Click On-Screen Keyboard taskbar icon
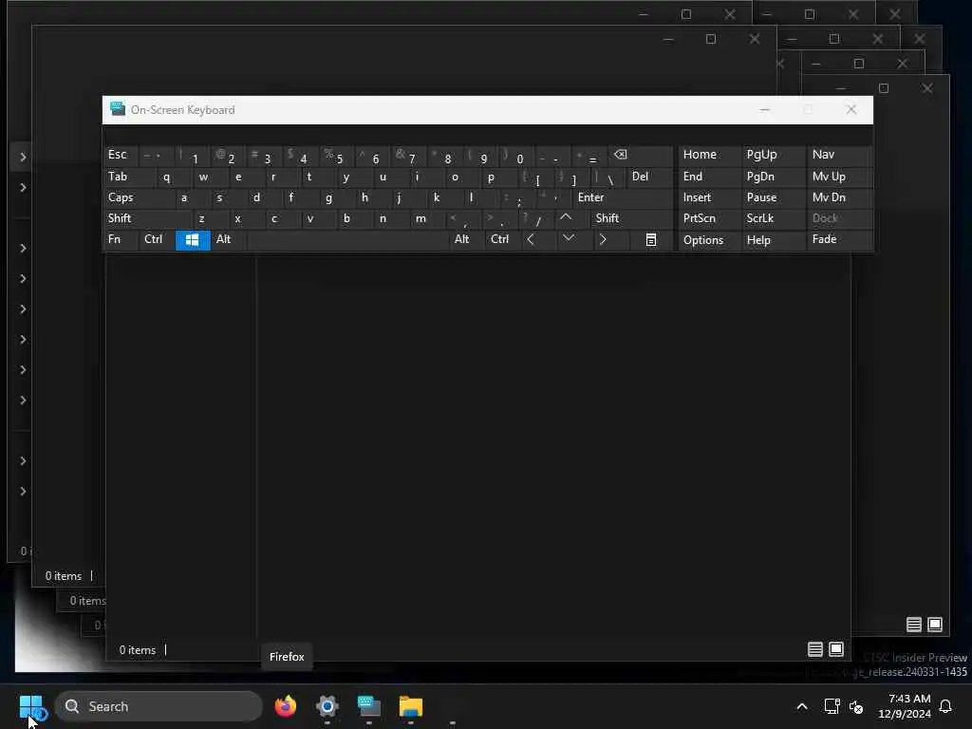This screenshot has width=972, height=729. point(369,706)
